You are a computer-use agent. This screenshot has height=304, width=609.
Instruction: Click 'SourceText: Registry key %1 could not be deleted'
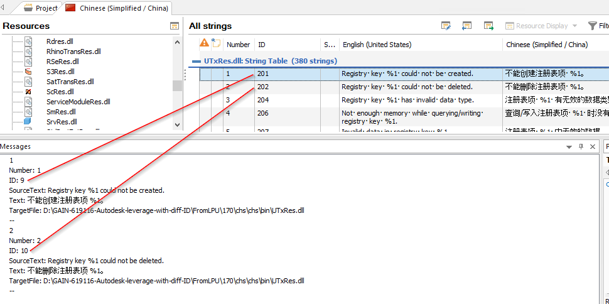click(87, 261)
